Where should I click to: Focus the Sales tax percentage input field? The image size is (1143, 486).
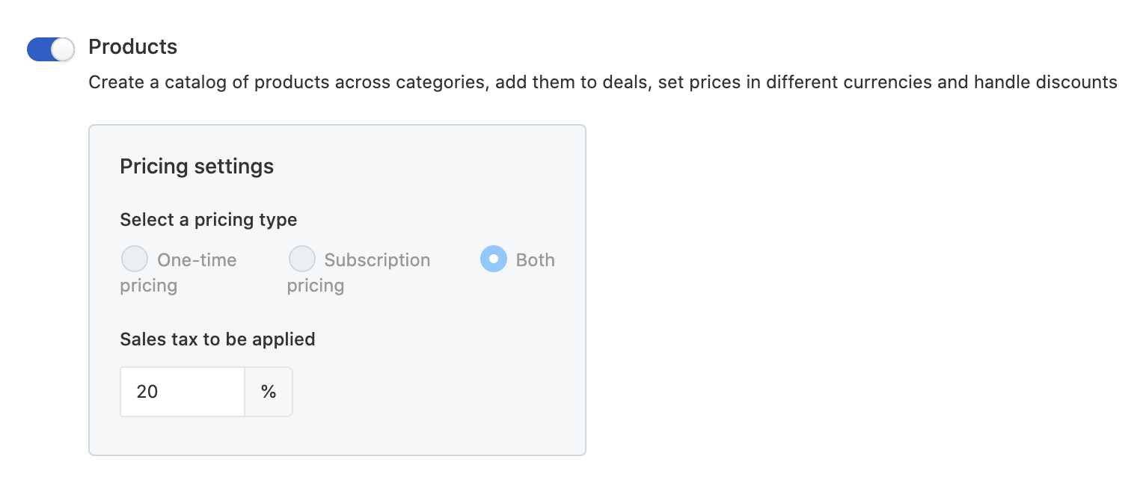point(183,391)
